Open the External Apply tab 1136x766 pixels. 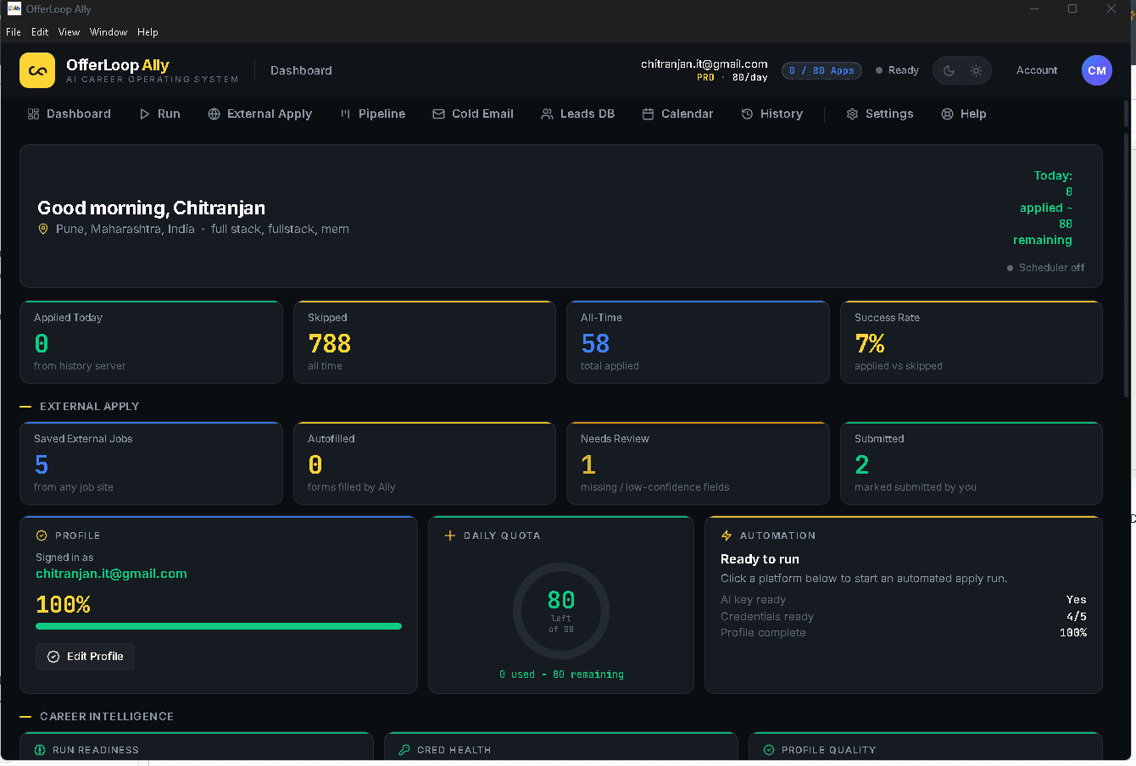(x=259, y=114)
